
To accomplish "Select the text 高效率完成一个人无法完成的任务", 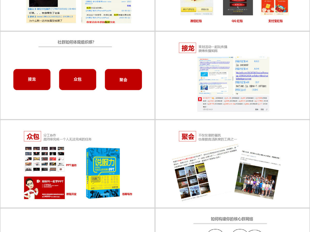I will 67,139.
